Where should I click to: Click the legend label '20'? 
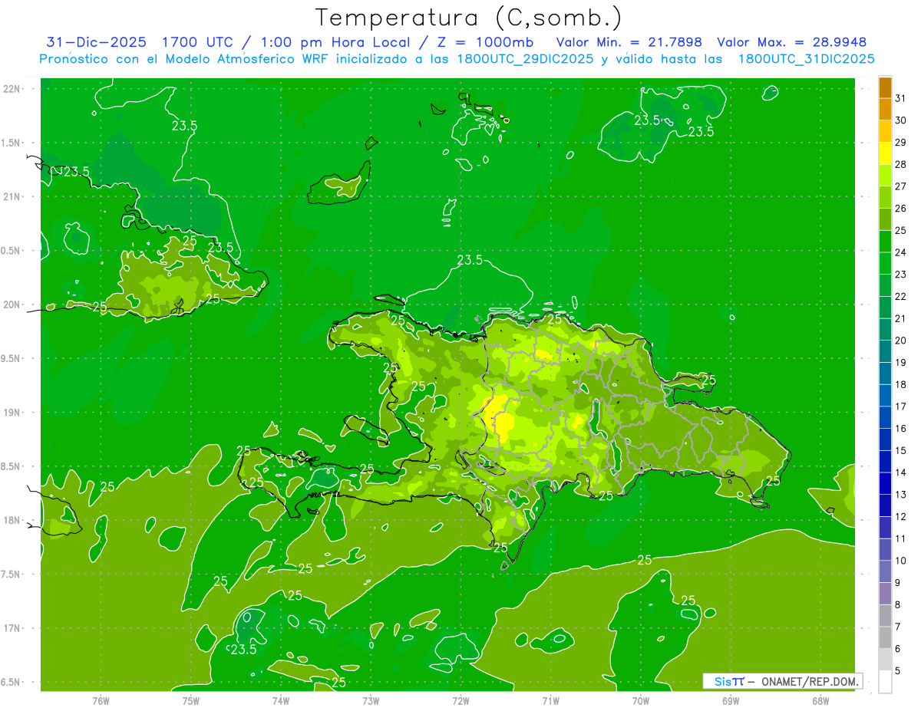pos(901,341)
